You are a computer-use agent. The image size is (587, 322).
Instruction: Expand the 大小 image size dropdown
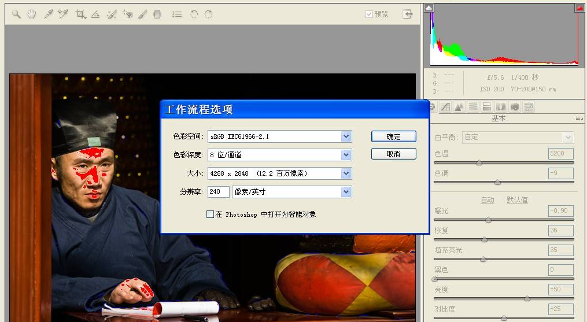346,173
